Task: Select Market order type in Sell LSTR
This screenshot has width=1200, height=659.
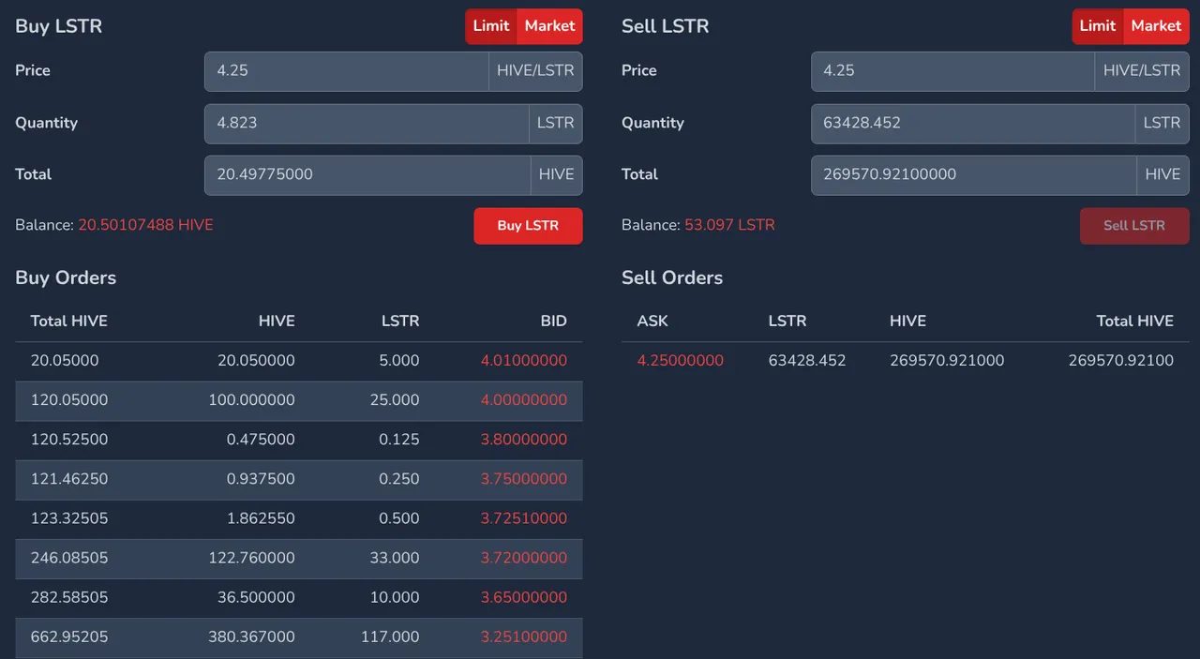Action: tap(1157, 26)
